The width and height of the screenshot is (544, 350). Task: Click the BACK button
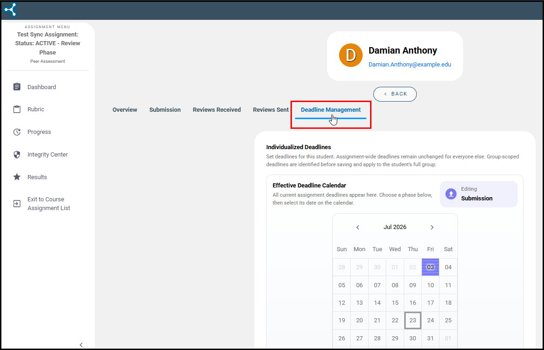click(x=395, y=94)
